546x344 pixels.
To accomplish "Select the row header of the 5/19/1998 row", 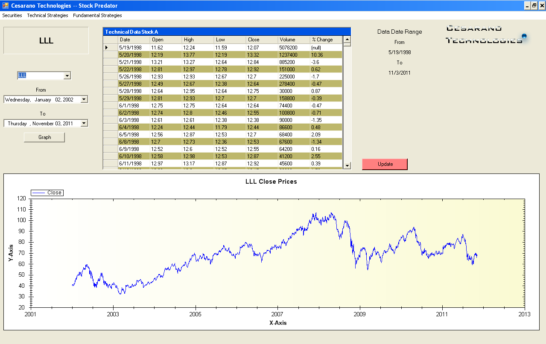I will pyautogui.click(x=111, y=47).
